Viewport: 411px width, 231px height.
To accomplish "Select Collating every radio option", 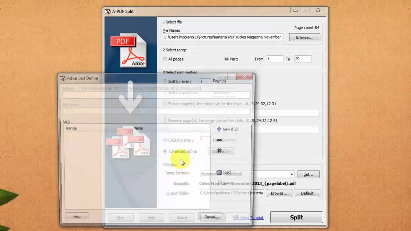I will (165, 140).
